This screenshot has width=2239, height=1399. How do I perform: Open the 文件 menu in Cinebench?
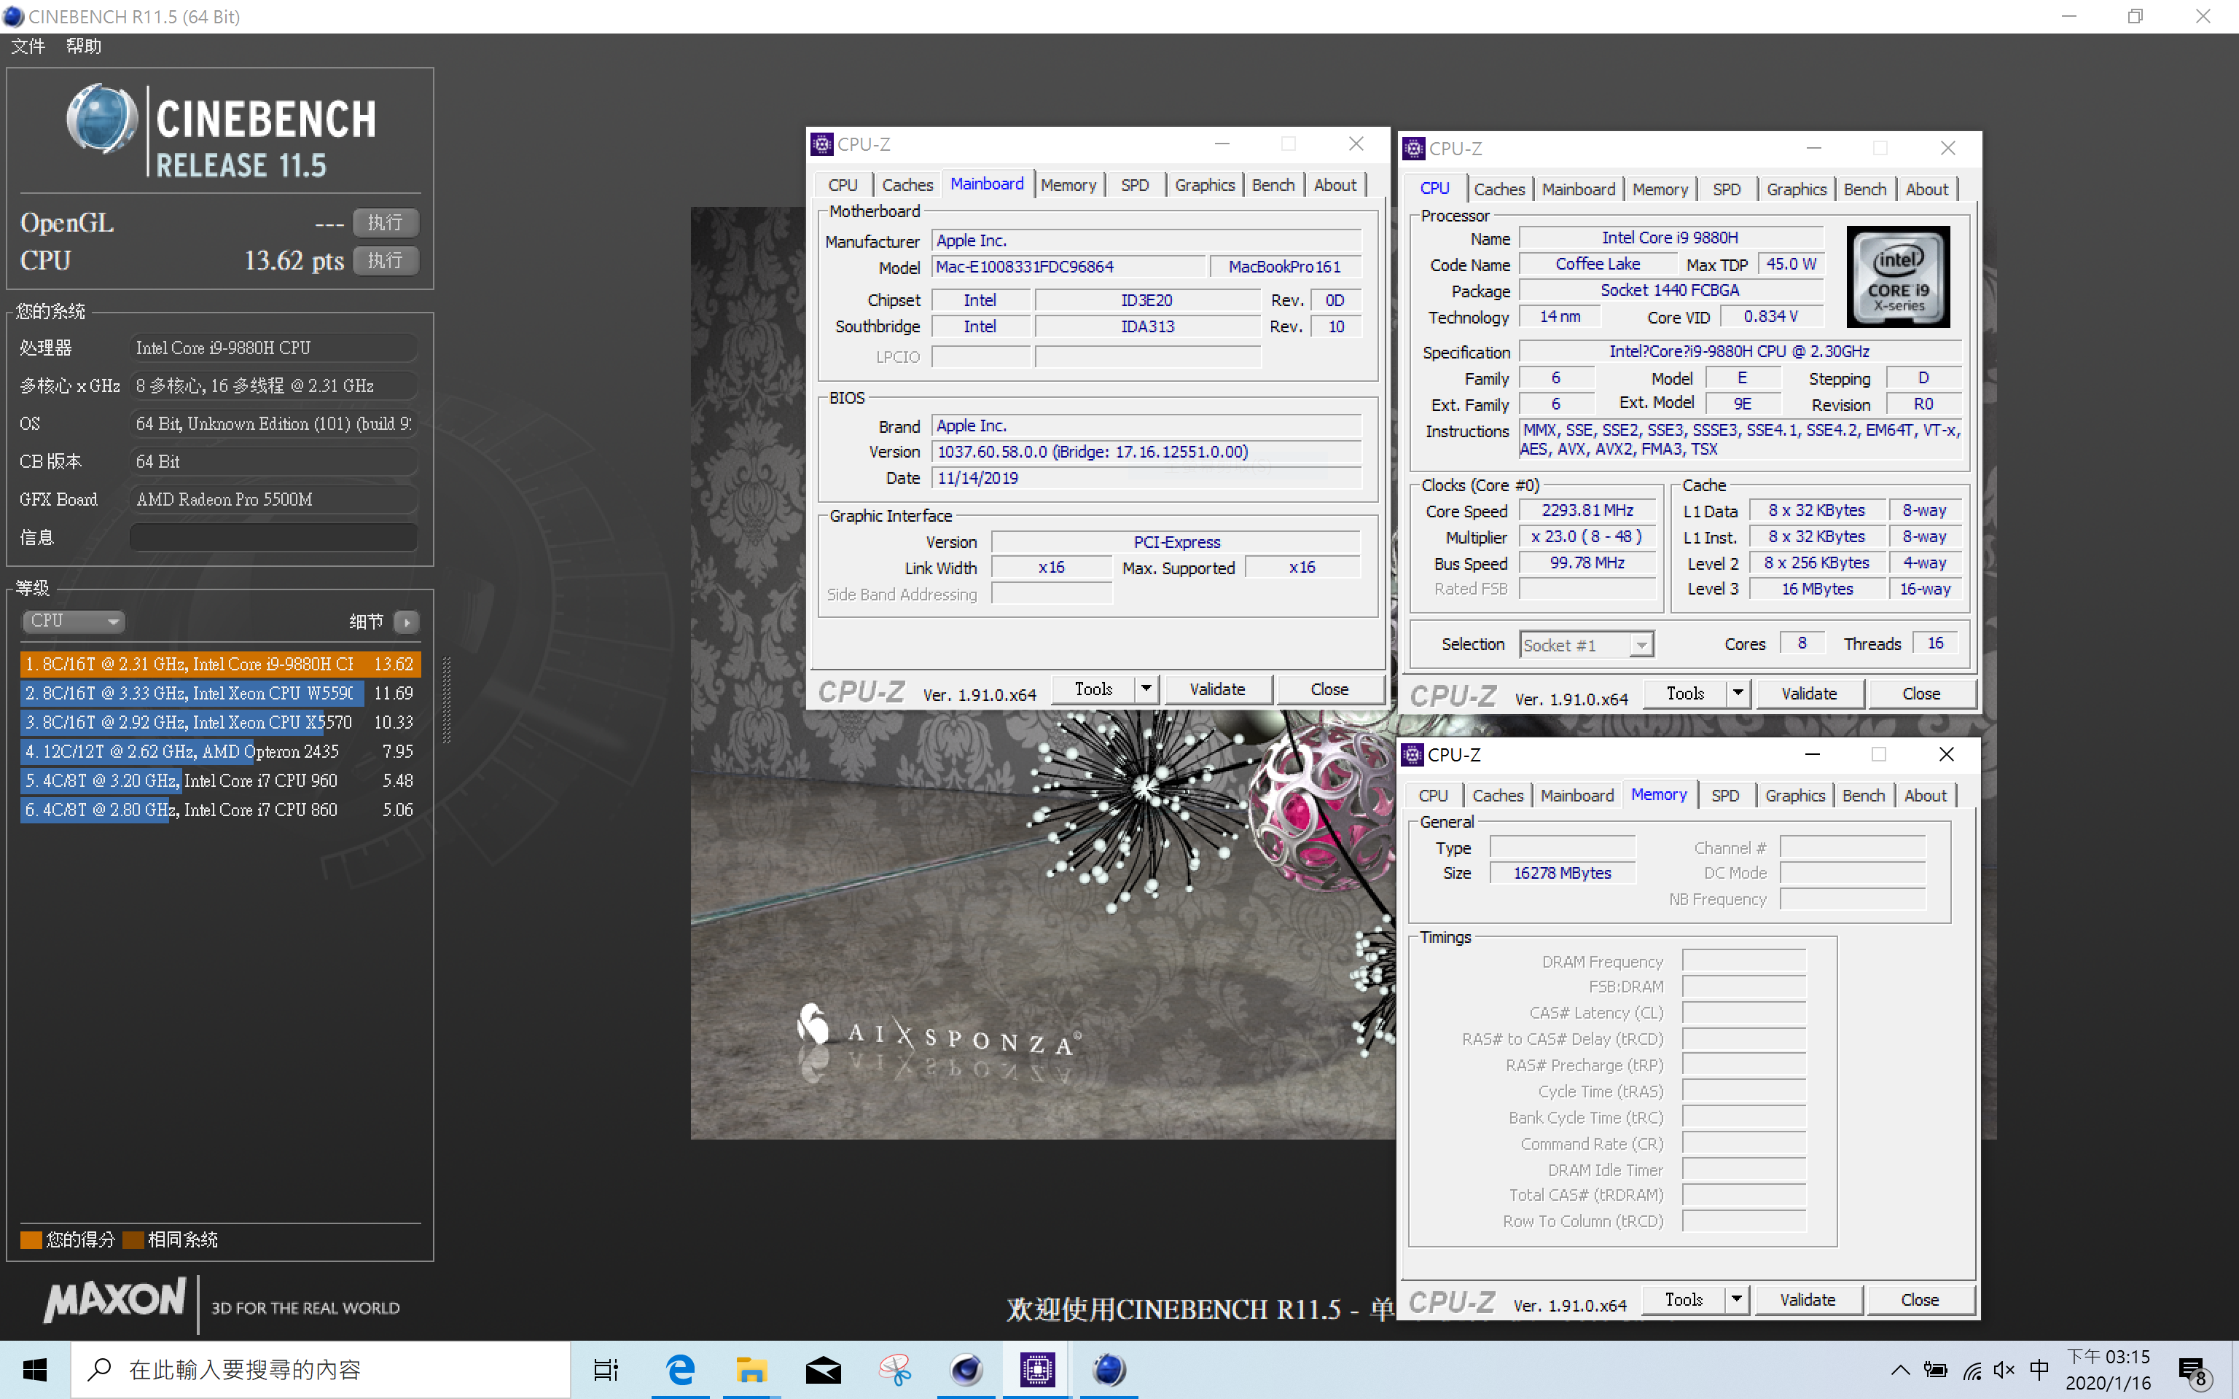click(x=28, y=45)
